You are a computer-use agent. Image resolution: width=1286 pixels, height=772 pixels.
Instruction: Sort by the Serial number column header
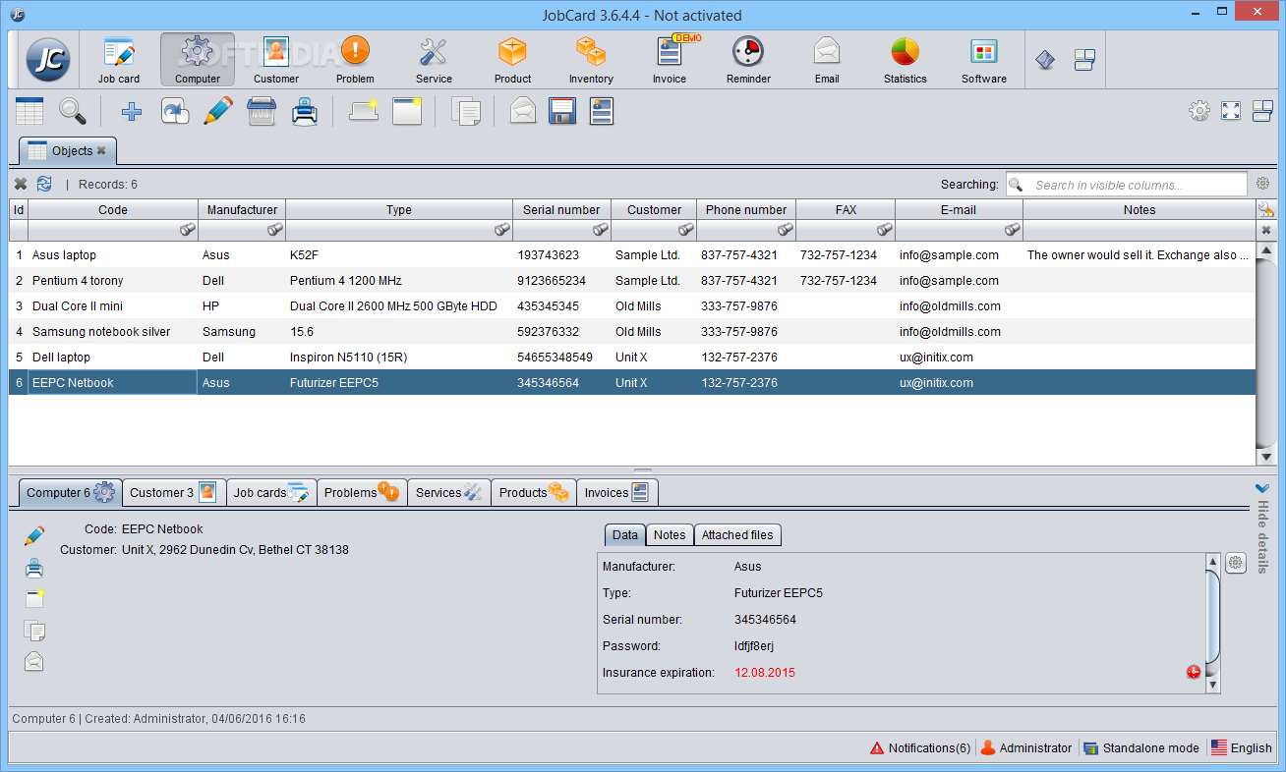[561, 209]
